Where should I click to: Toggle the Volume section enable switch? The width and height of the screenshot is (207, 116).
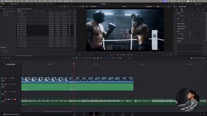[175, 13]
